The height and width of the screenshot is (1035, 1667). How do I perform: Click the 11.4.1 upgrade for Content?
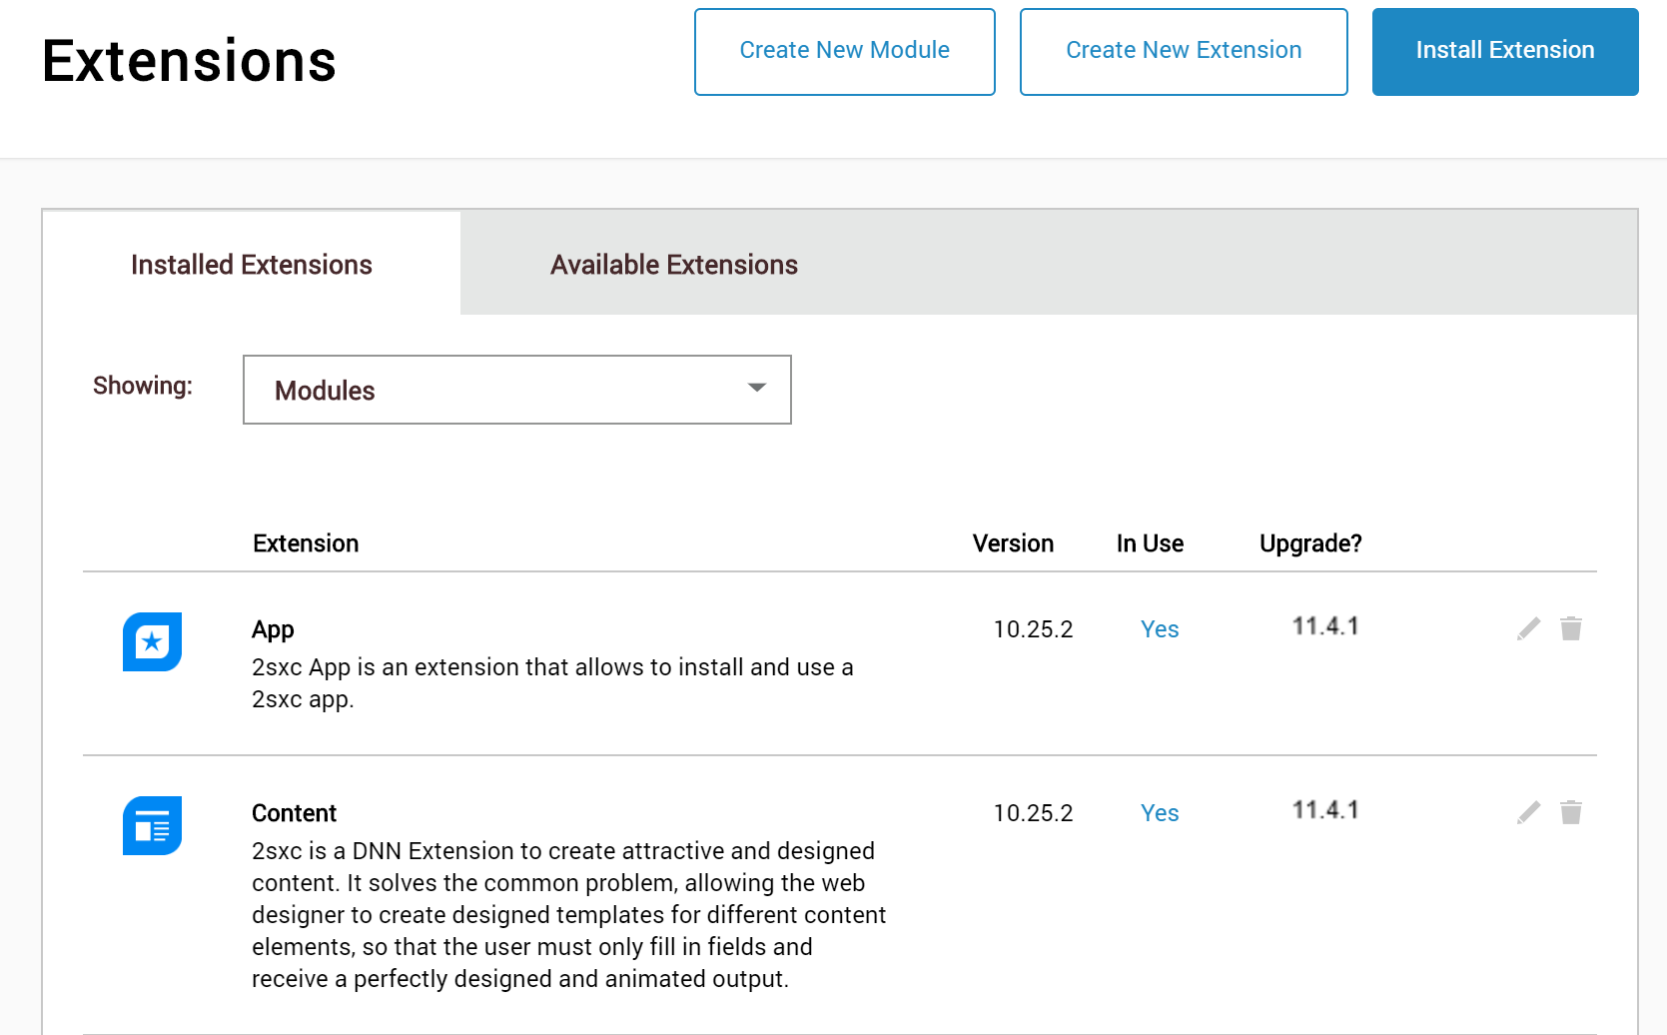click(1324, 810)
